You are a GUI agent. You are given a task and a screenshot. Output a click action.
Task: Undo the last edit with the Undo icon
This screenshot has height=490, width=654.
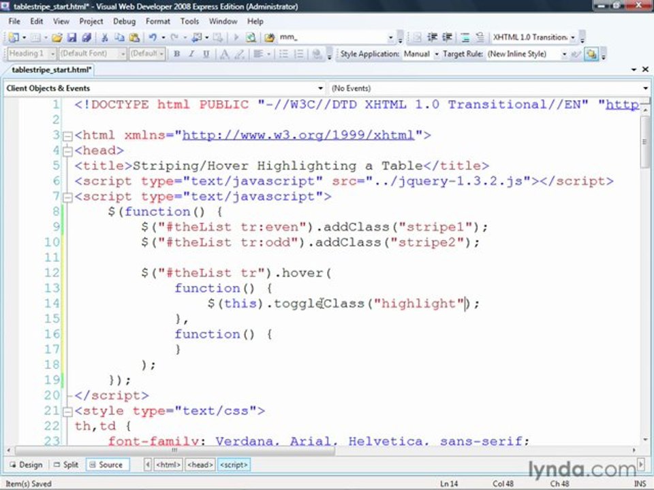click(153, 37)
